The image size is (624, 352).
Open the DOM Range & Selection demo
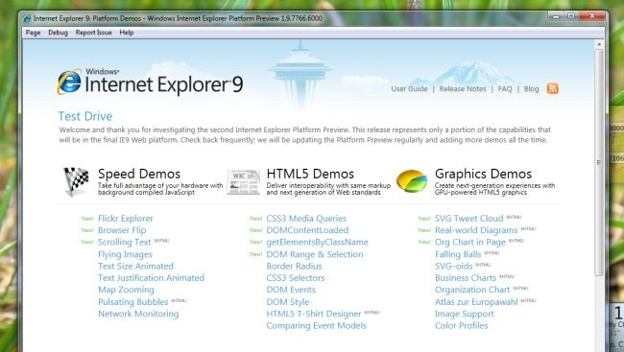pyautogui.click(x=314, y=254)
